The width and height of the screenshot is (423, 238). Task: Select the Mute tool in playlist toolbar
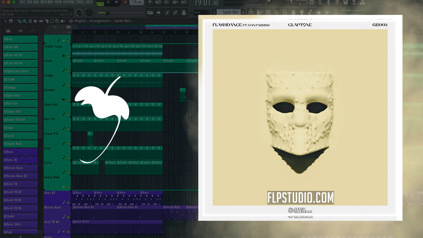36,21
